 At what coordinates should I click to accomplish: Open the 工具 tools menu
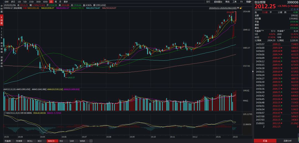coord(234,2)
